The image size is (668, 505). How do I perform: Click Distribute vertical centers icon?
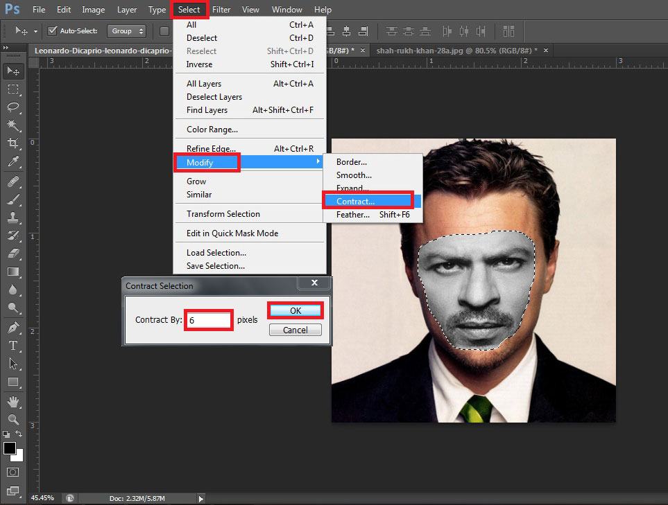[x=408, y=31]
